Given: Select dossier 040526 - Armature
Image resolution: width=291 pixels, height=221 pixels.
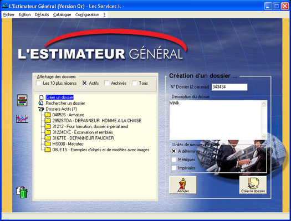Looking at the screenshot, I should click(68, 115).
